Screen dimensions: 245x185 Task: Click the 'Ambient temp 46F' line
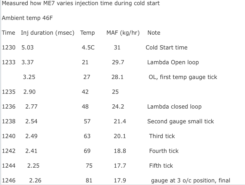click(27, 18)
